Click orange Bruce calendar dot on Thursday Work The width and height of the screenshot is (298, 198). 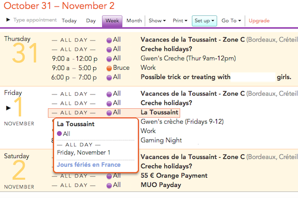click(x=109, y=68)
